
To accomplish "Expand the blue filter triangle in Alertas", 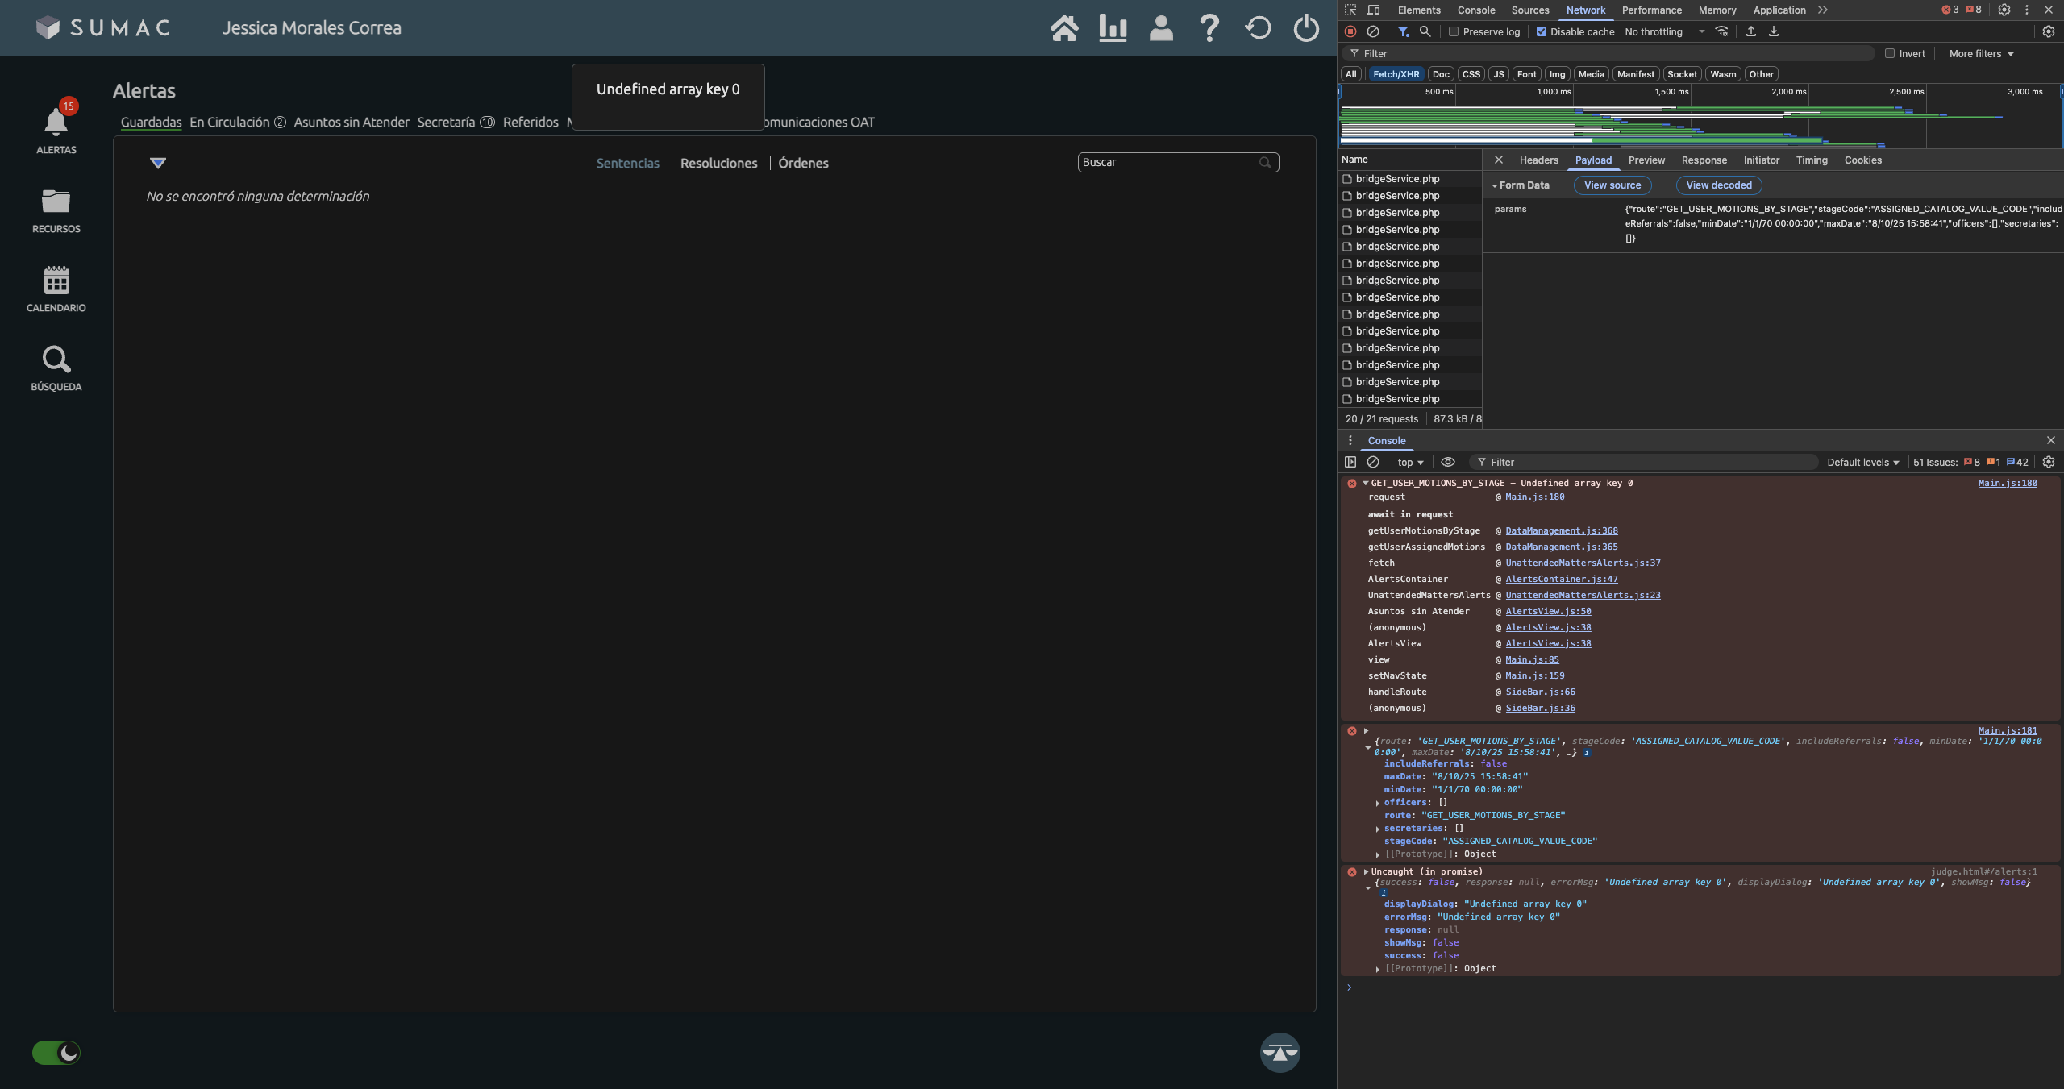I will (158, 163).
